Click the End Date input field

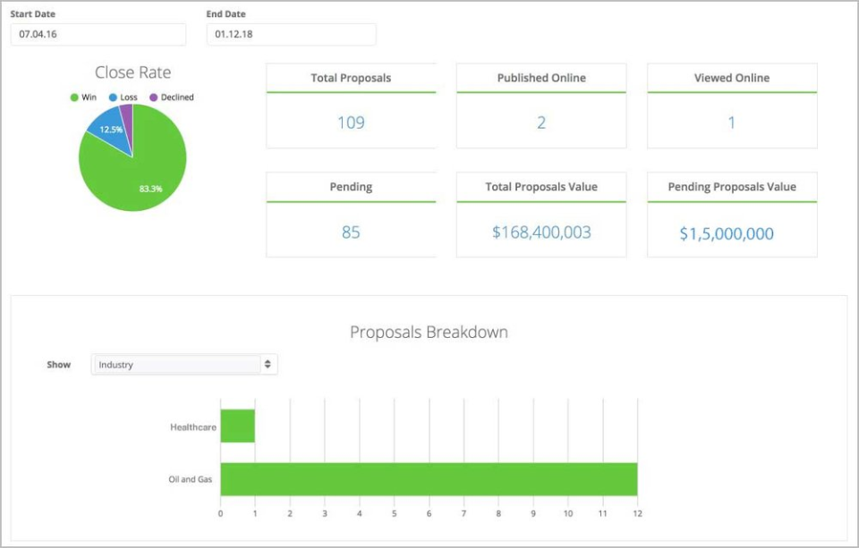pyautogui.click(x=291, y=35)
